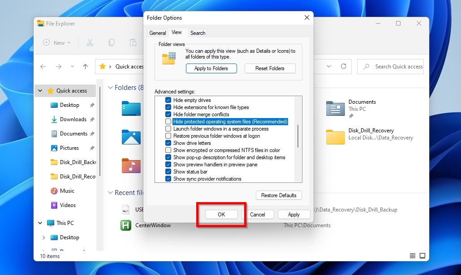Click the Restore Defaults button
The width and height of the screenshot is (461, 275).
(x=279, y=195)
